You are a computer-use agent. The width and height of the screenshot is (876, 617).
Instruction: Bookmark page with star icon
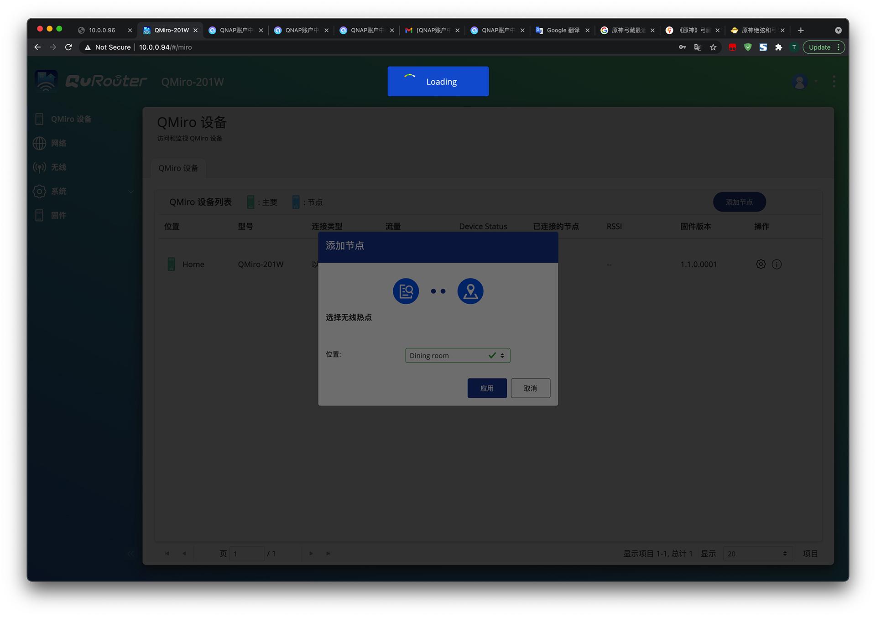[713, 47]
